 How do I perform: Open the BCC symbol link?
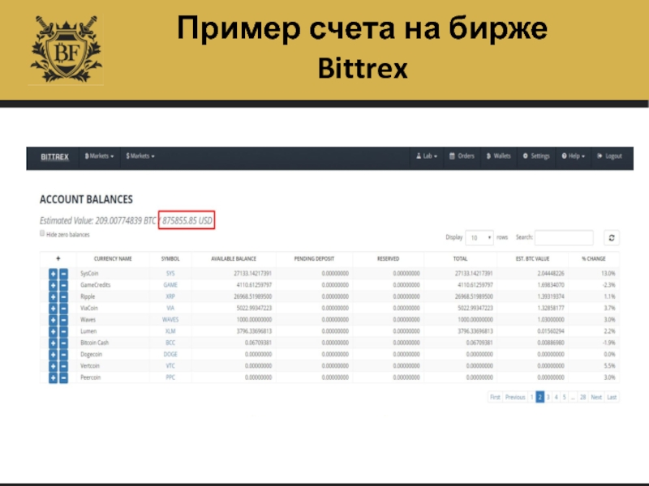(170, 343)
